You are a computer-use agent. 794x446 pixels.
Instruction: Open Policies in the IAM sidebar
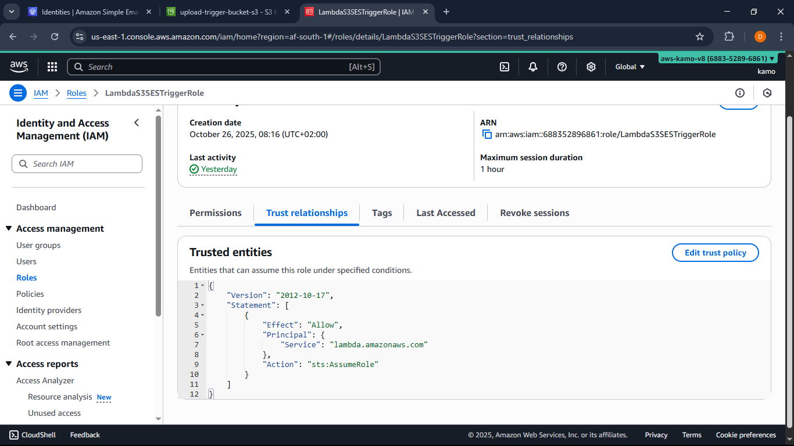pyautogui.click(x=30, y=294)
